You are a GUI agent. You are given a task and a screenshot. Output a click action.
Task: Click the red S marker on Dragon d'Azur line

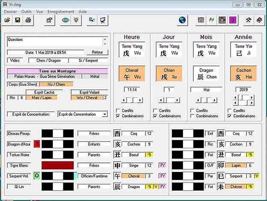37,144
